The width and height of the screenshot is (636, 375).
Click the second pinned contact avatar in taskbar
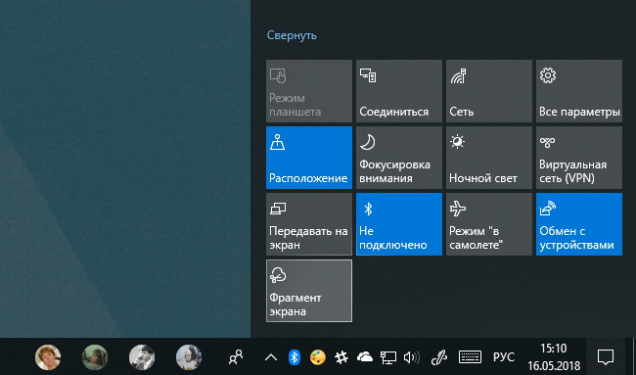click(95, 357)
